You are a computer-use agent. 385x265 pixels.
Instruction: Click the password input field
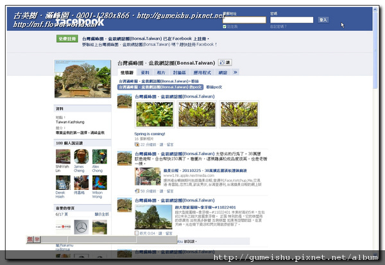coord(292,20)
